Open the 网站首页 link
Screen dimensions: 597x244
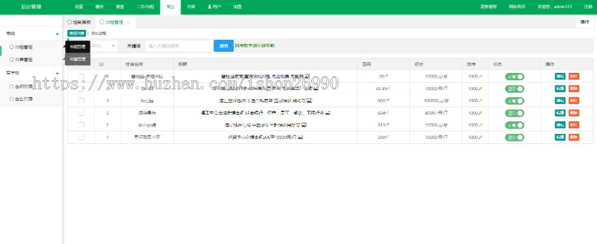[517, 7]
